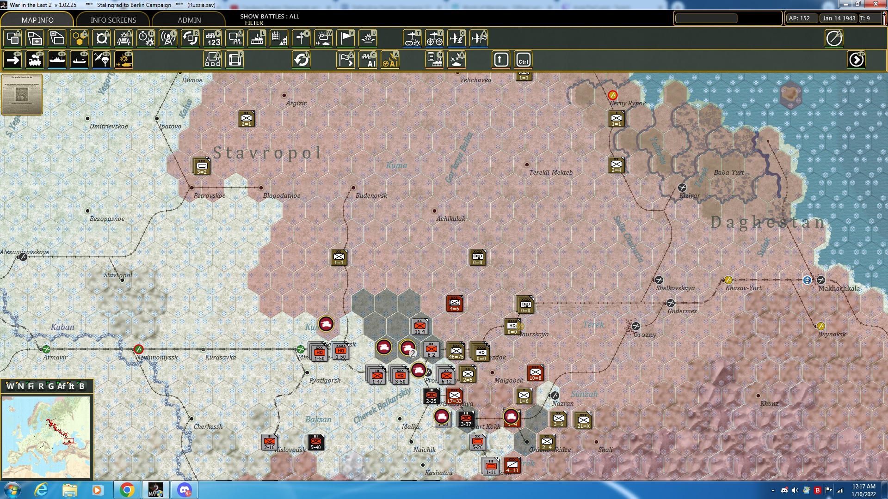888x499 pixels.
Task: Click the It nation filter letter
Action: [71, 386]
